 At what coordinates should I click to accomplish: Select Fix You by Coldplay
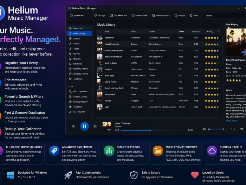[x=158, y=101]
